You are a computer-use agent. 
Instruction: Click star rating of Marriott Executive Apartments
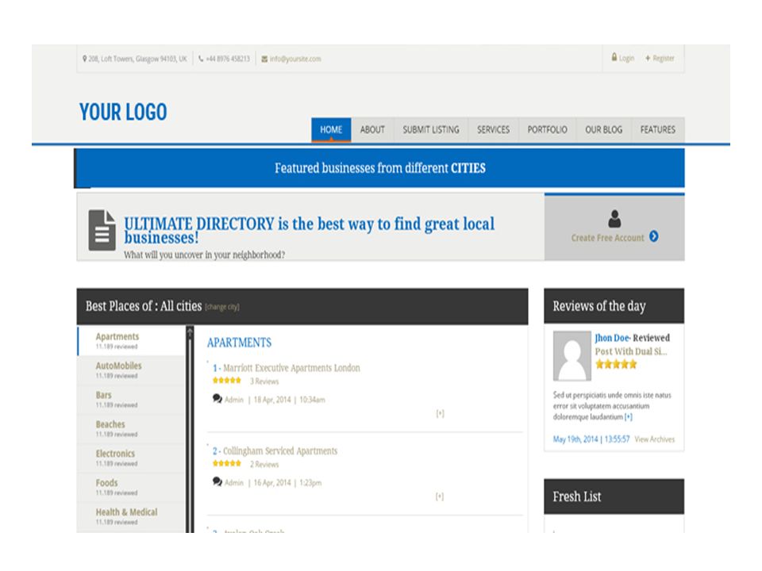click(x=226, y=381)
